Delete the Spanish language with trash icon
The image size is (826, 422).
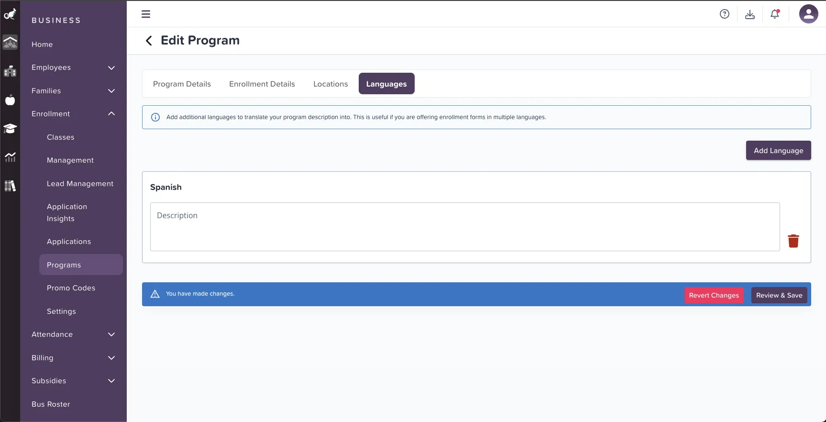tap(793, 241)
